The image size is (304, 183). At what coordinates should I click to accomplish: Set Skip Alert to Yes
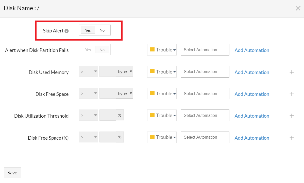[x=88, y=30]
